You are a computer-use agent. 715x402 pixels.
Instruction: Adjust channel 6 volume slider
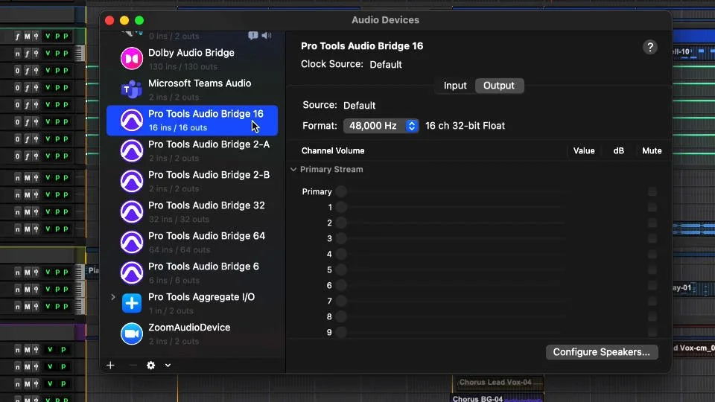click(451, 285)
